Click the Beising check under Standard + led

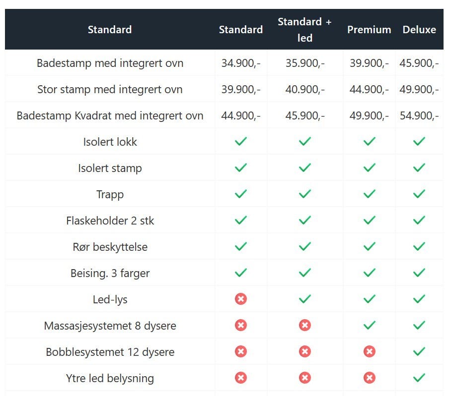(x=305, y=273)
